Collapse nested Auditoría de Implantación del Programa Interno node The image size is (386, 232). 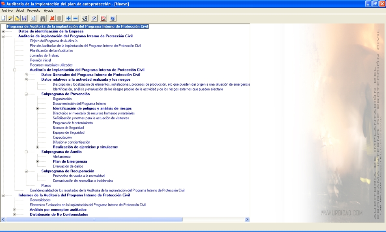[x=15, y=70]
